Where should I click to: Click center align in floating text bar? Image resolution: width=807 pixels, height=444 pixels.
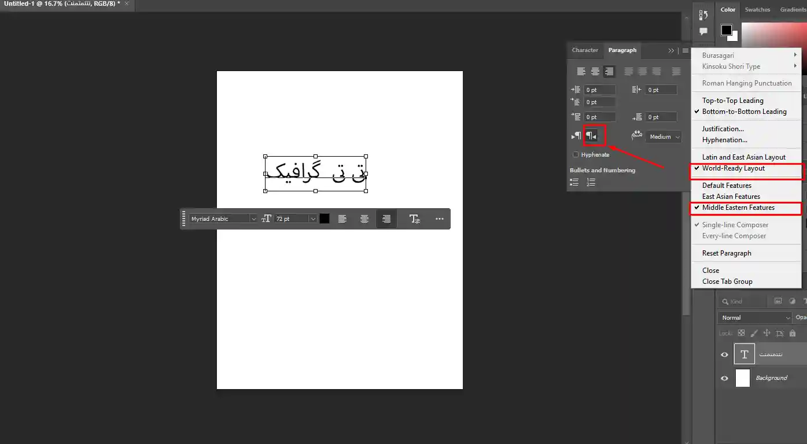(364, 219)
